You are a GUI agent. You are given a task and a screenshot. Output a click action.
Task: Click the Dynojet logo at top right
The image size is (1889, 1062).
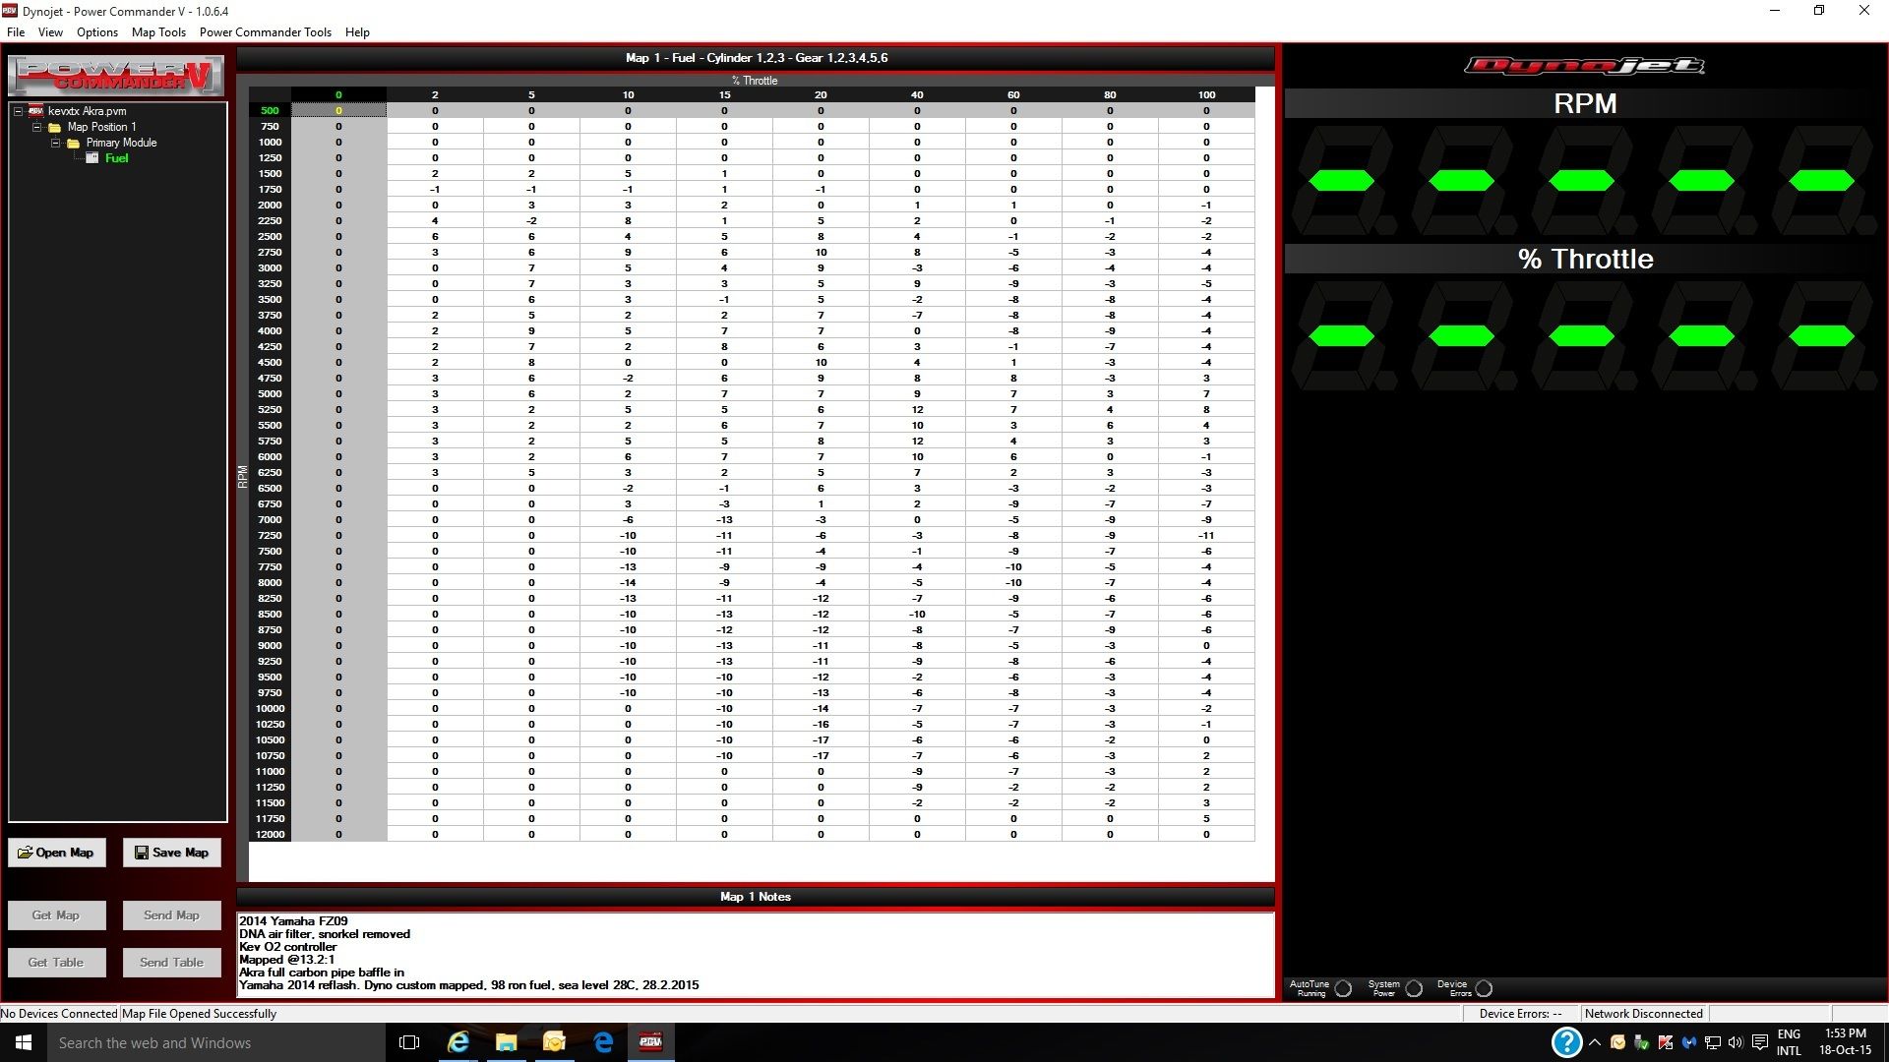click(x=1584, y=66)
